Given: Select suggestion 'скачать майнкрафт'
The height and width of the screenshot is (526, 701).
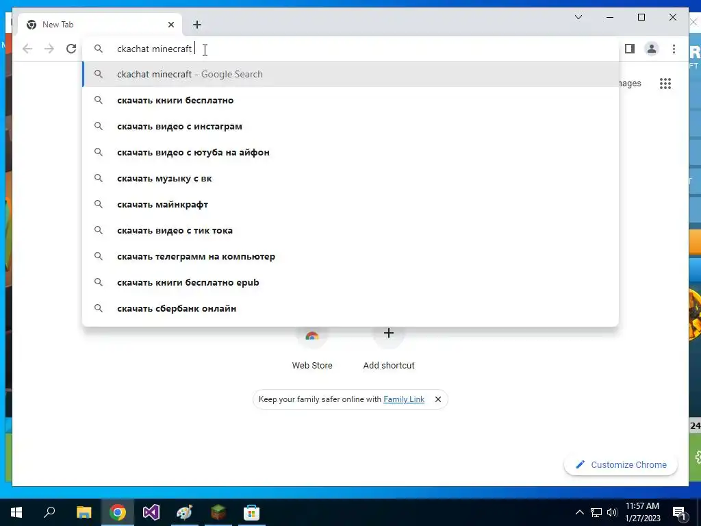Looking at the screenshot, I should point(350,204).
